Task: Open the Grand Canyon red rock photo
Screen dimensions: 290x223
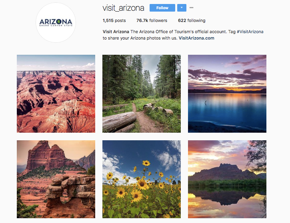Action: click(56, 94)
